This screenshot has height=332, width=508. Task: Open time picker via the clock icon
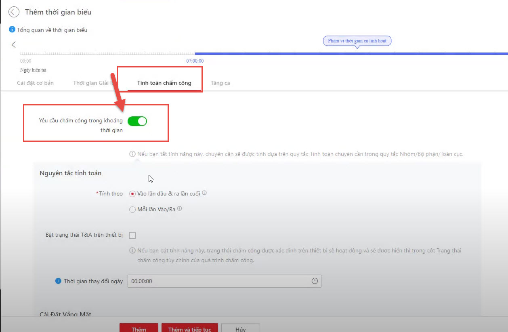315,281
